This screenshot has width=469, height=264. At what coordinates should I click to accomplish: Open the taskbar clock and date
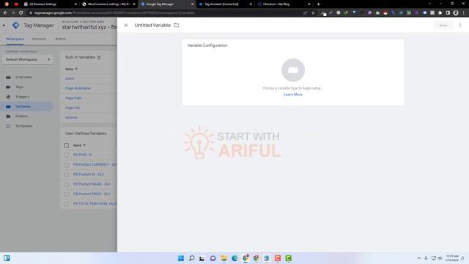452,258
